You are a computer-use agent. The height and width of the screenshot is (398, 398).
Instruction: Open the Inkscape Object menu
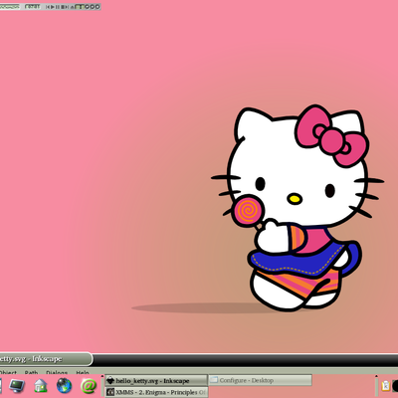8,372
